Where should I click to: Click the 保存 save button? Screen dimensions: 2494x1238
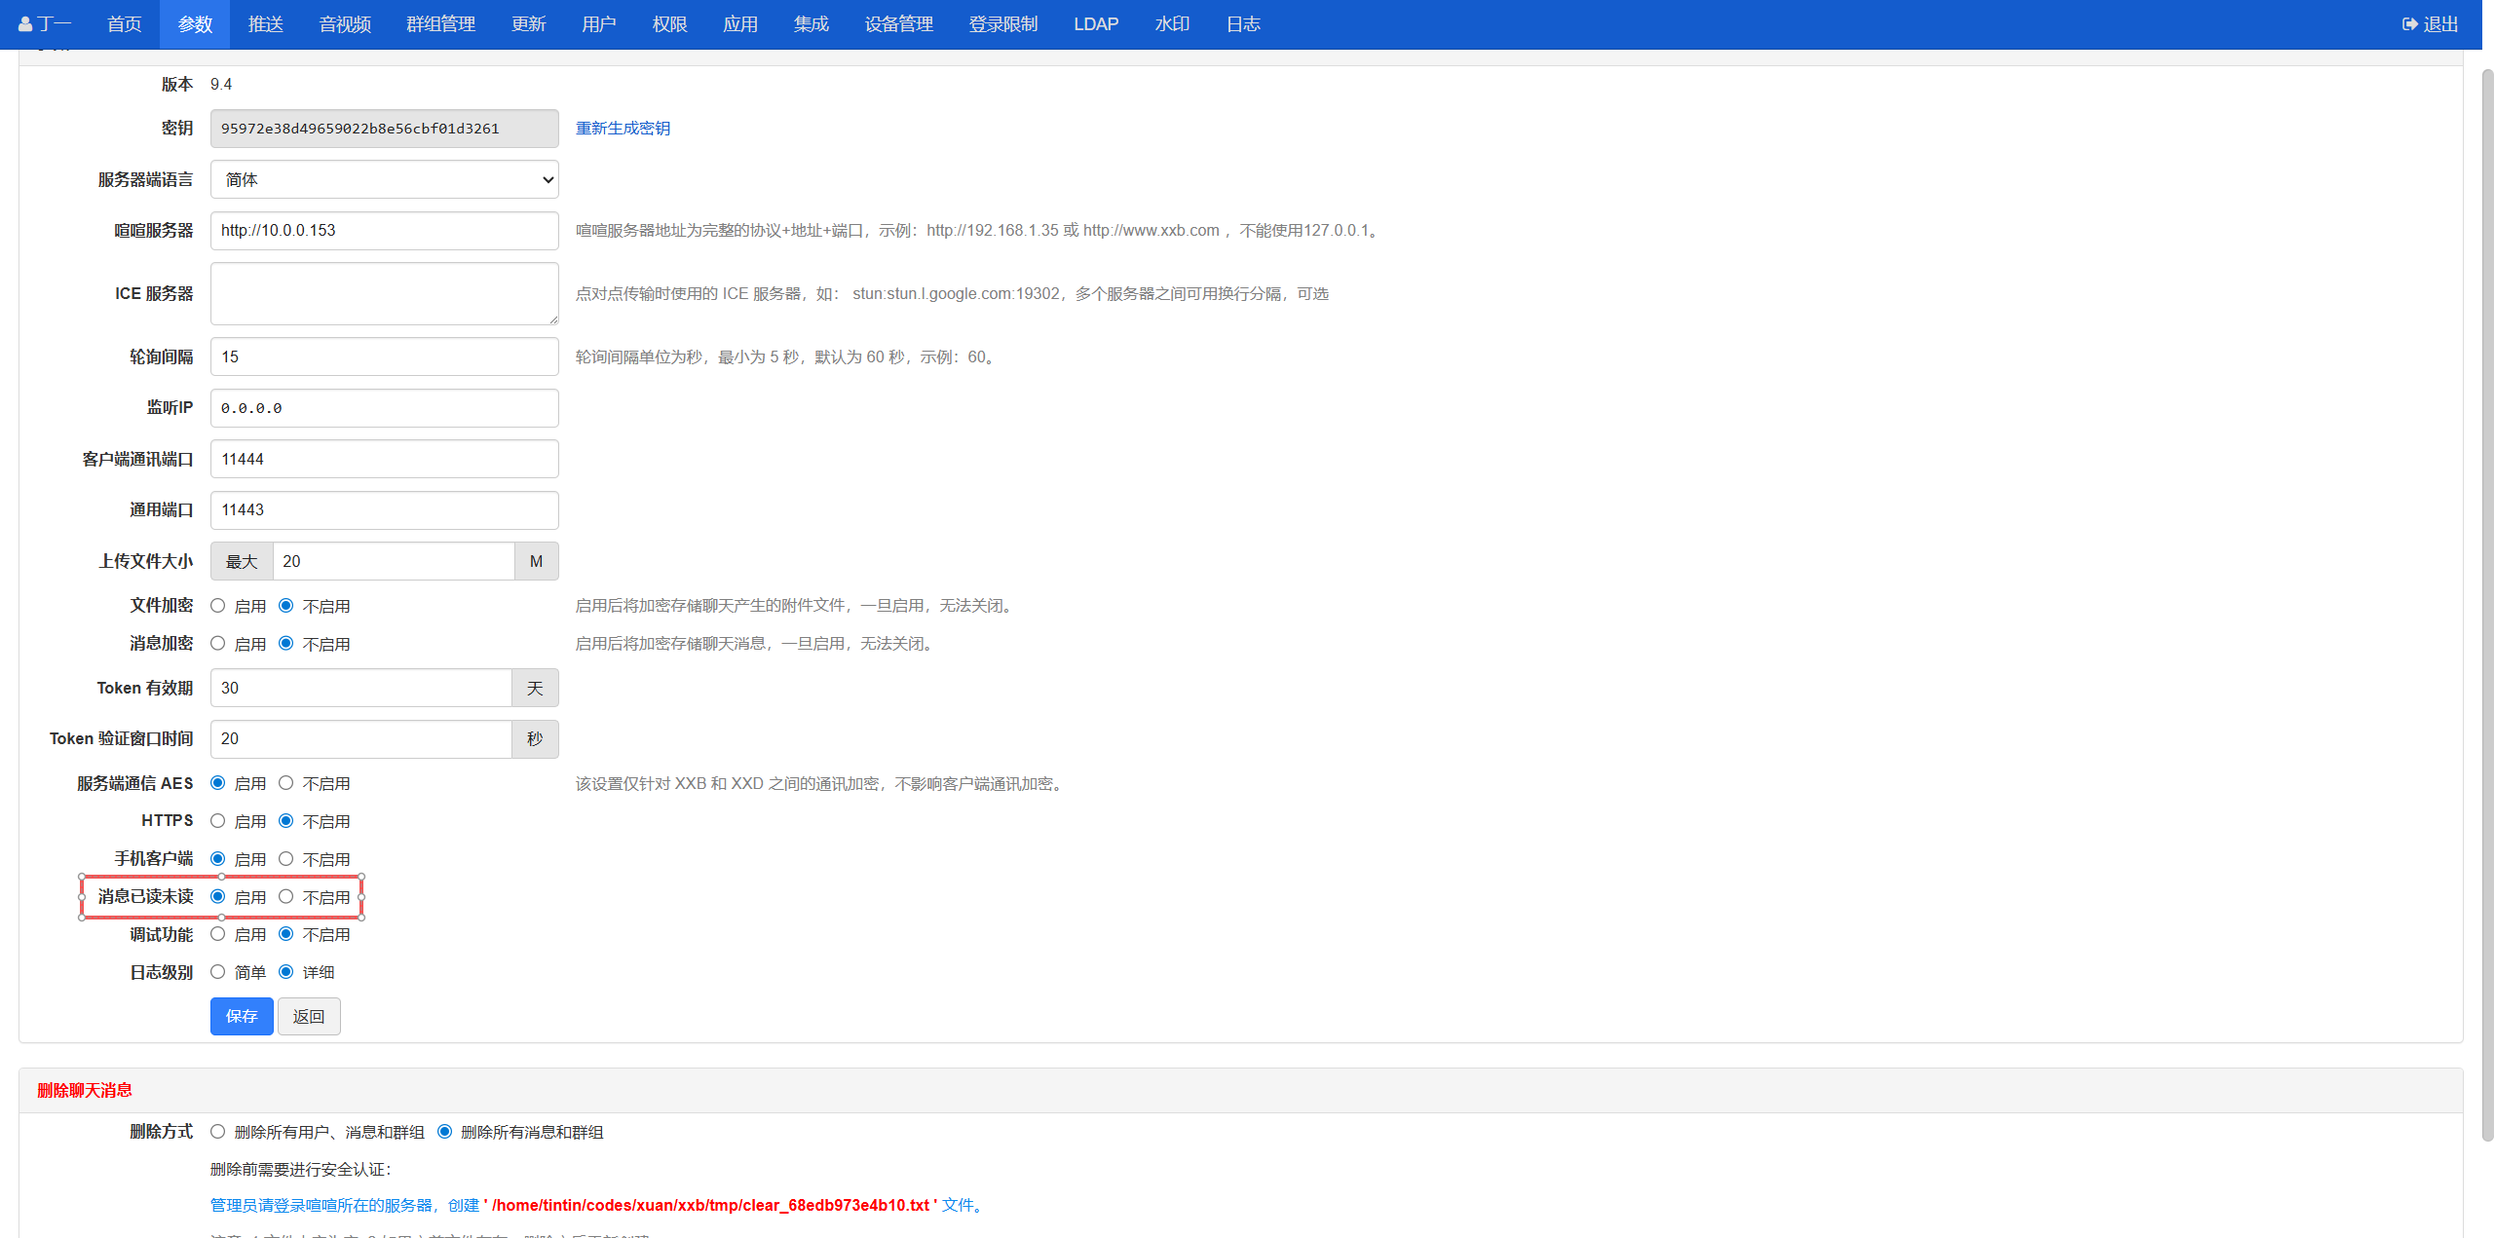pyautogui.click(x=241, y=1016)
